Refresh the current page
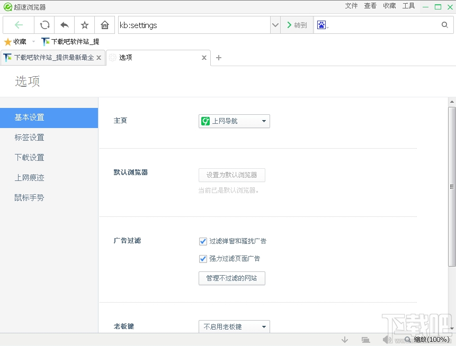Screen dimensions: 456x346 point(44,25)
